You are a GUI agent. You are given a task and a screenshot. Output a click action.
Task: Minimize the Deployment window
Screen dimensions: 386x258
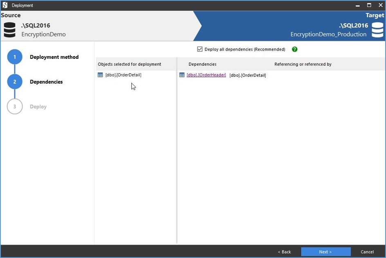(358, 5)
